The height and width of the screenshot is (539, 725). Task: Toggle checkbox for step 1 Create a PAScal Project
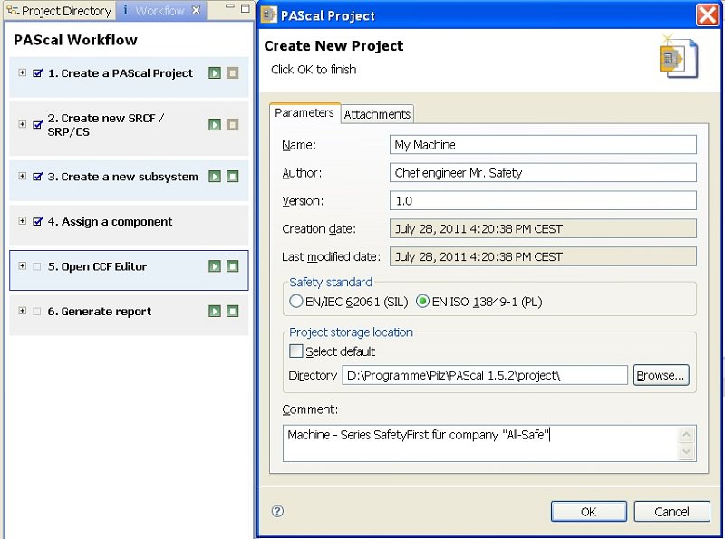(38, 73)
